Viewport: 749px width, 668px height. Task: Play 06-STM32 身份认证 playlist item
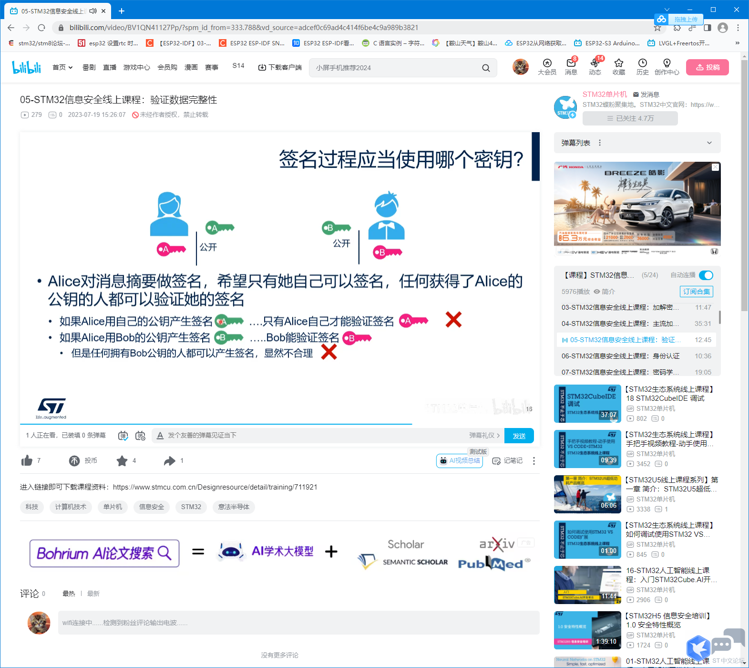(x=636, y=356)
